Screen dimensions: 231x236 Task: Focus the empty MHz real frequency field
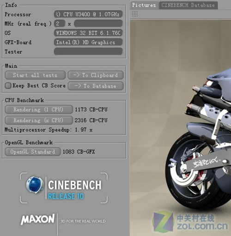(x=98, y=24)
